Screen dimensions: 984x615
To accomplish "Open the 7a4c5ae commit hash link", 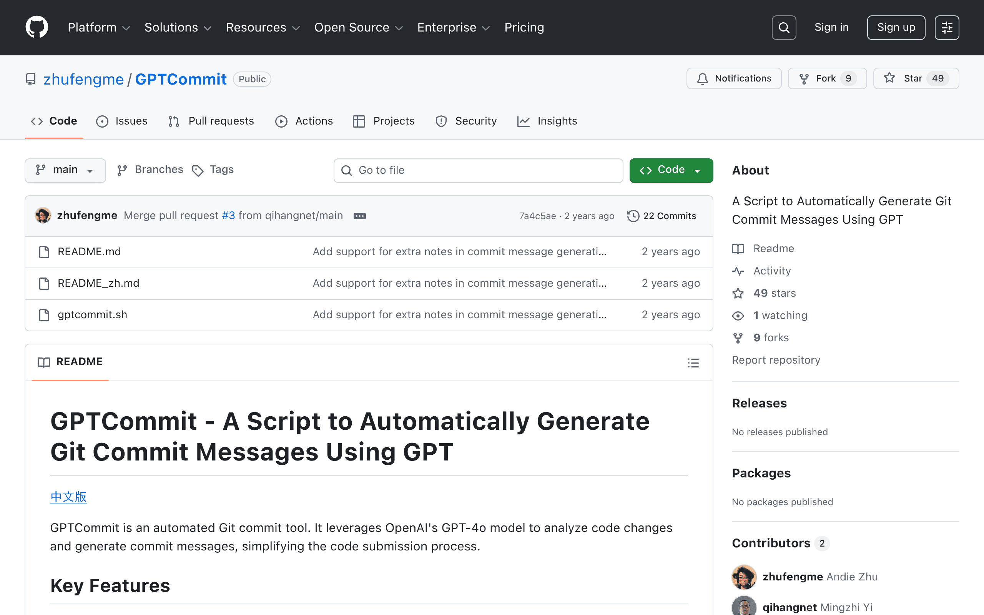I will click(537, 216).
